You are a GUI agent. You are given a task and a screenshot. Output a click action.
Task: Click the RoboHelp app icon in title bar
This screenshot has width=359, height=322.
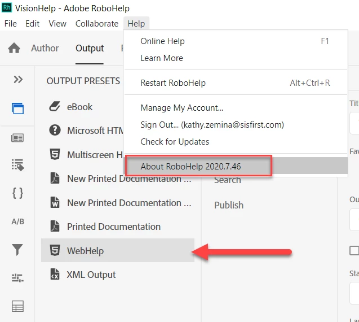(x=7, y=7)
